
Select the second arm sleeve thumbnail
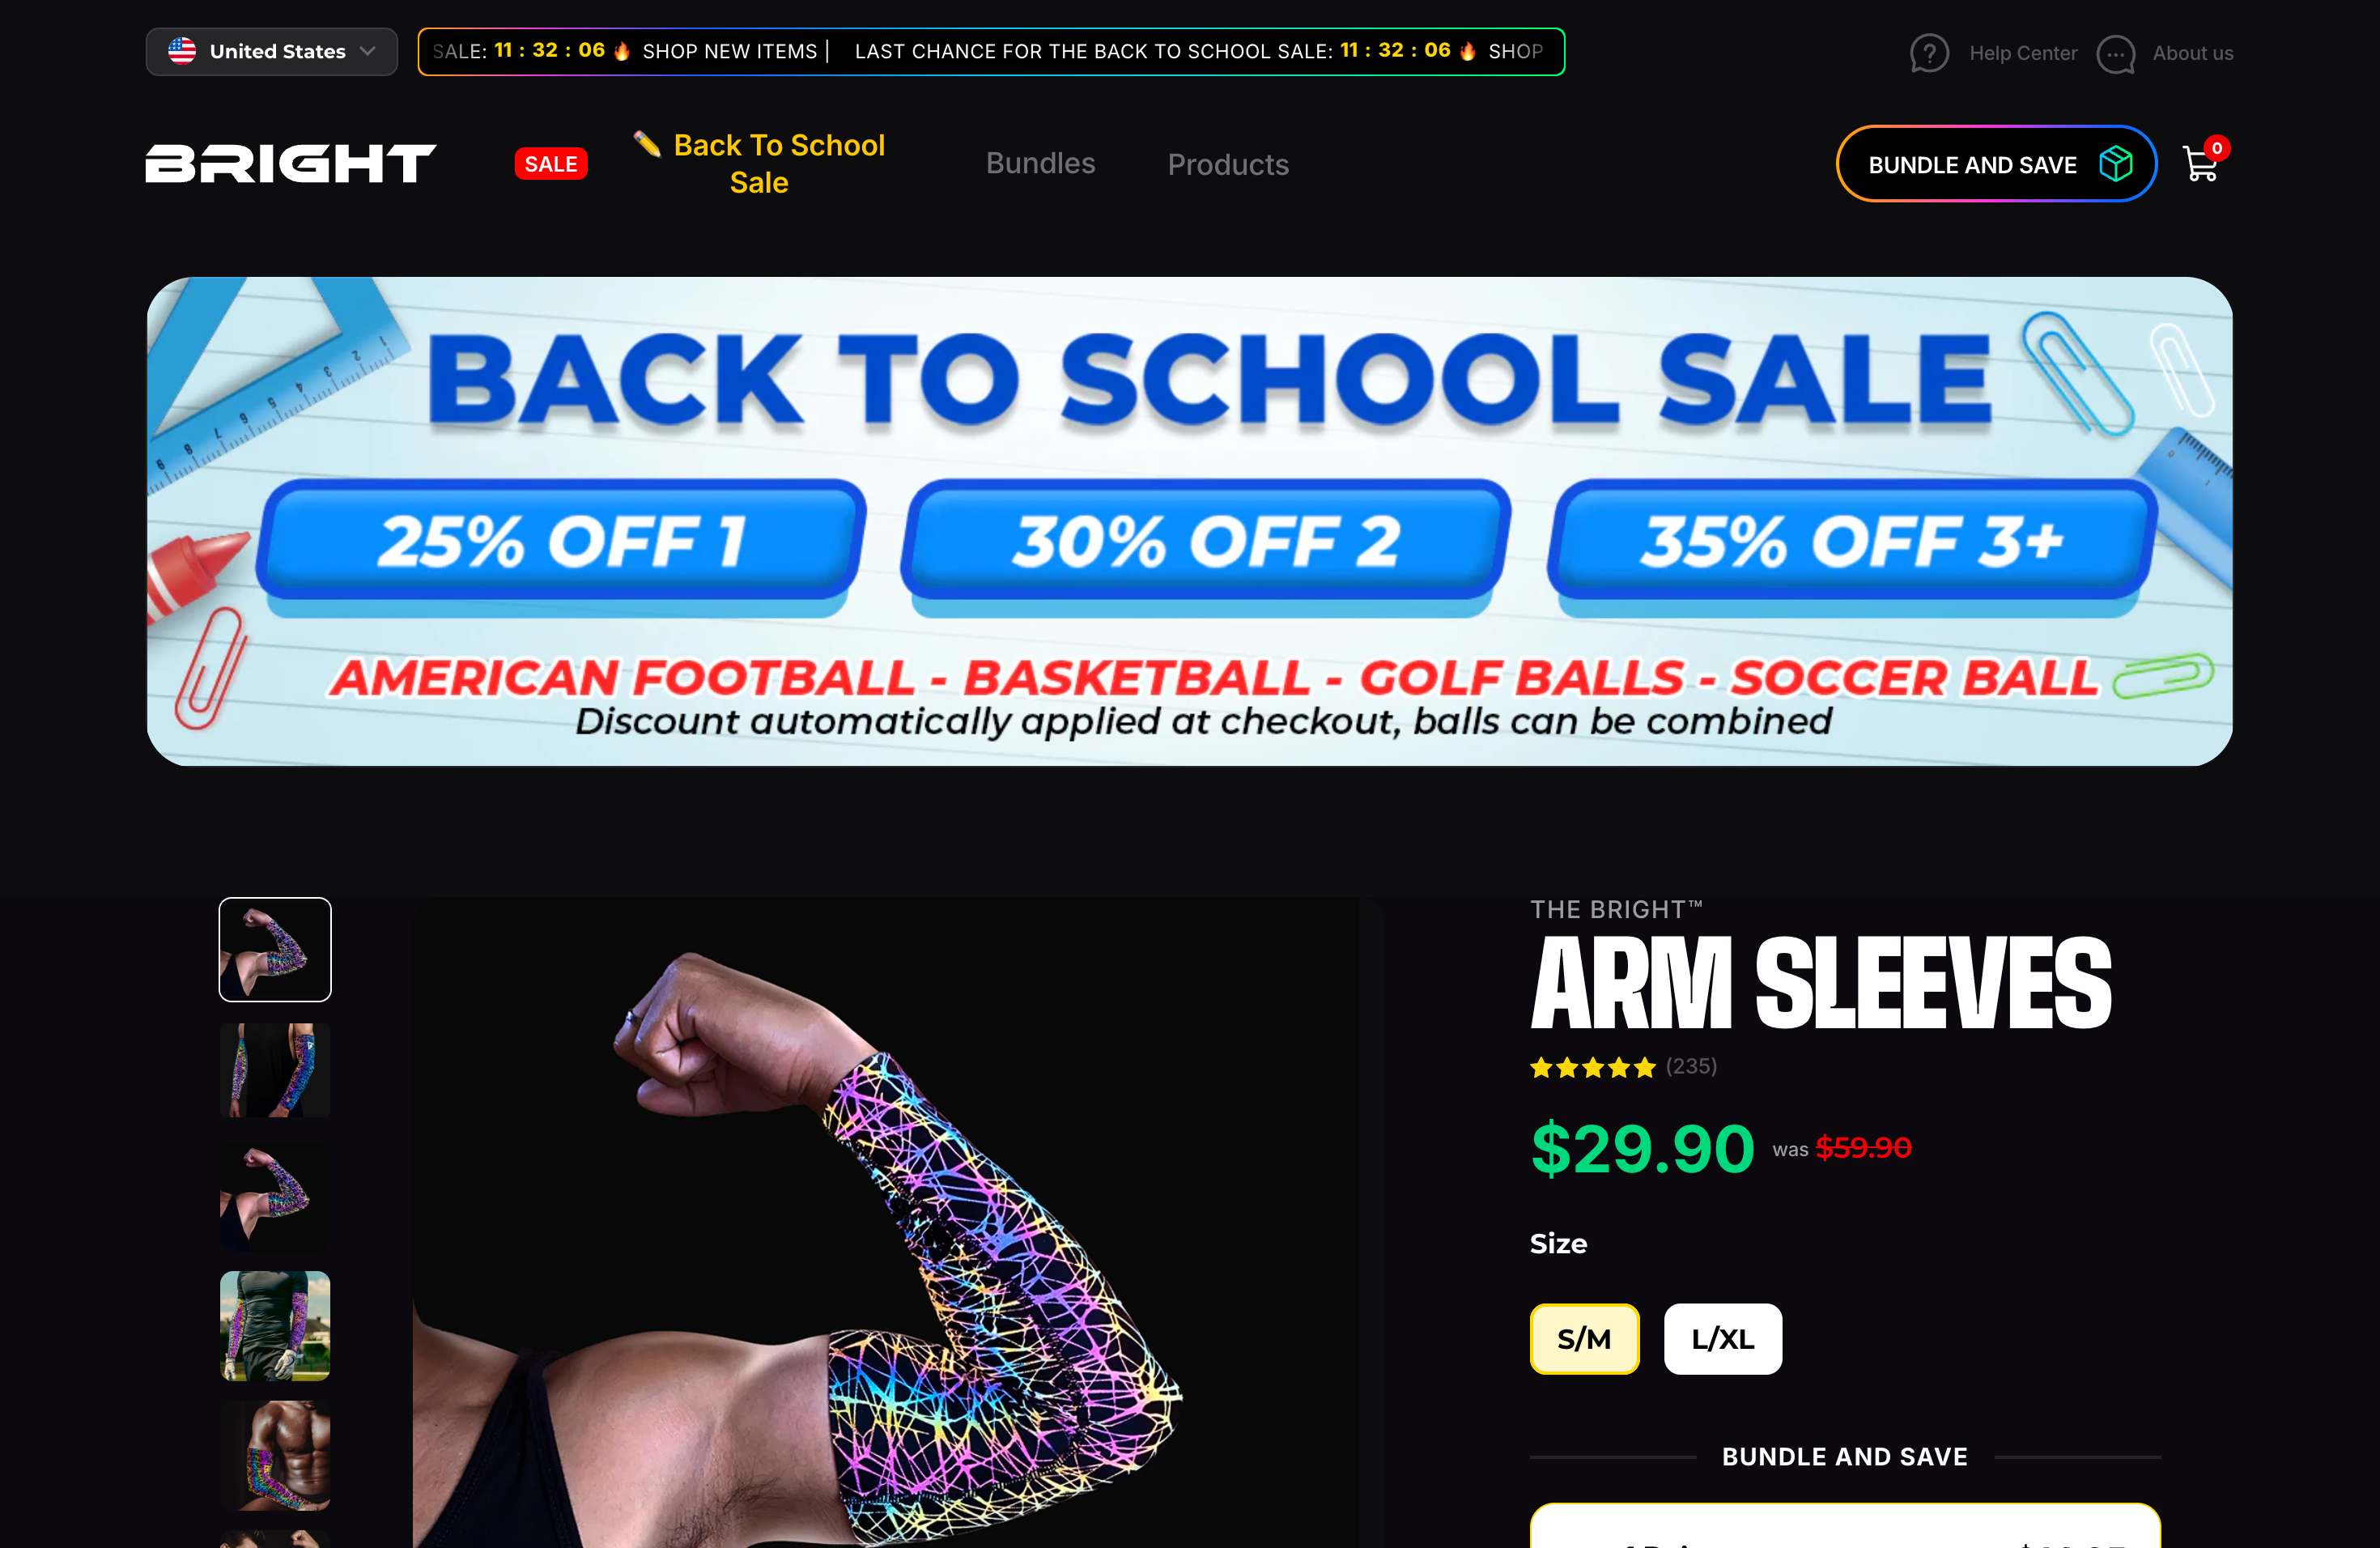pyautogui.click(x=275, y=1070)
